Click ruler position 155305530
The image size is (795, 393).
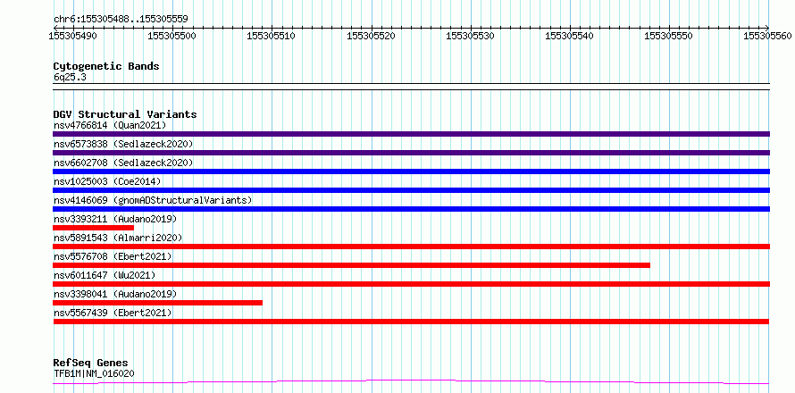tap(471, 36)
